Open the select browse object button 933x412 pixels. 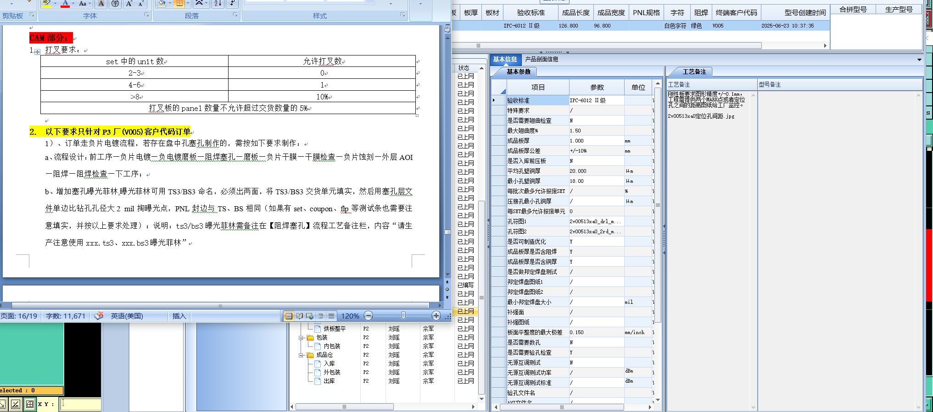click(x=447, y=290)
